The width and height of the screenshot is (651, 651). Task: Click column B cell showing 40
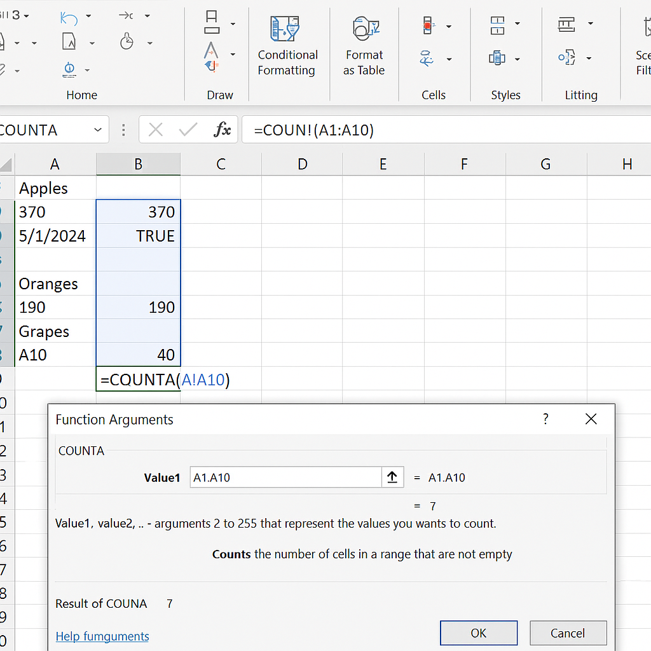coord(138,355)
